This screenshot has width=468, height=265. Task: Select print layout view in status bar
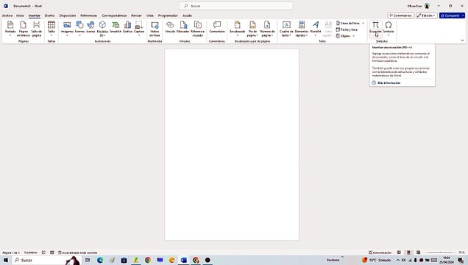tap(408, 252)
